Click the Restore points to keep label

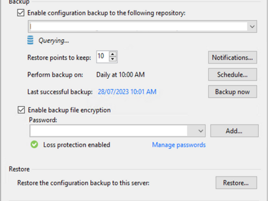[x=59, y=58]
